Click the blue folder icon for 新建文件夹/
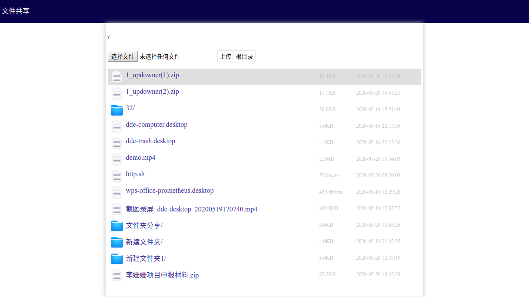Screen dimensions: 529x297 pyautogui.click(x=117, y=242)
